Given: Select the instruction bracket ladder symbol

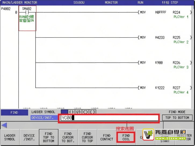Looking at the screenshot, I should coord(92,112).
